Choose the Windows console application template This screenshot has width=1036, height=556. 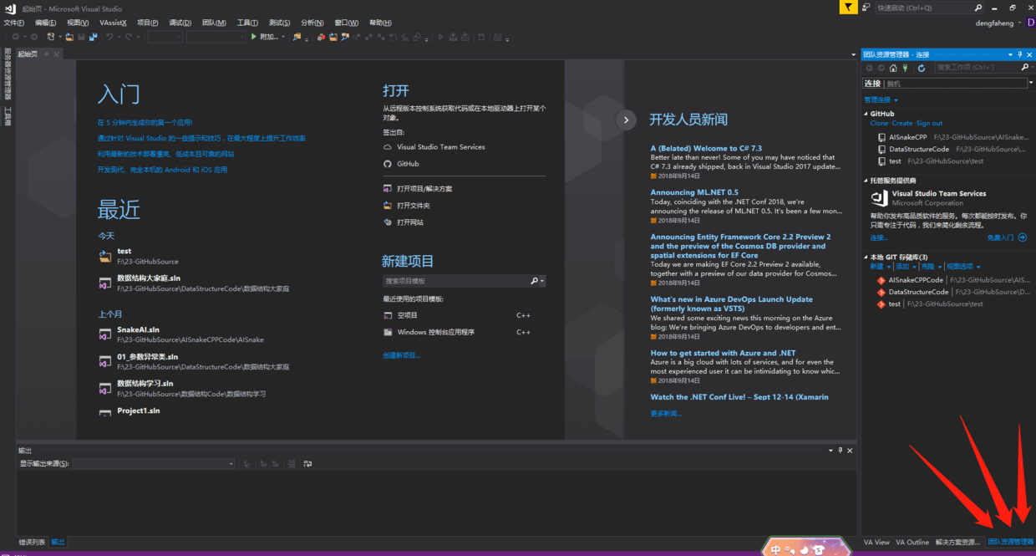435,332
